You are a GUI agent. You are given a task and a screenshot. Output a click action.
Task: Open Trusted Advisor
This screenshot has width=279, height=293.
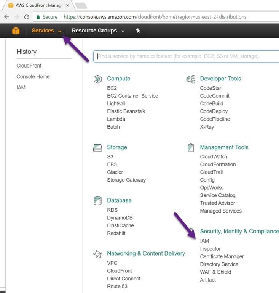(217, 203)
